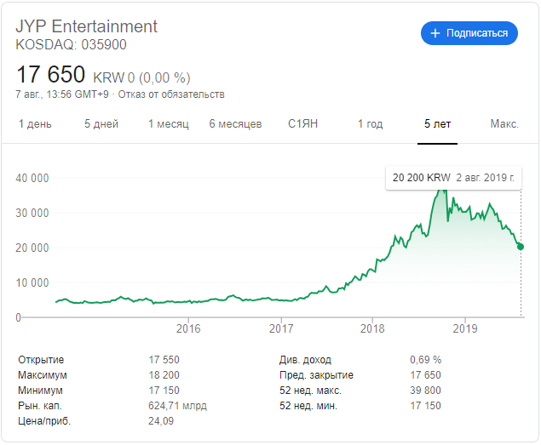This screenshot has width=541, height=445.
Task: Switch to the 5 дней tab
Action: 101,124
